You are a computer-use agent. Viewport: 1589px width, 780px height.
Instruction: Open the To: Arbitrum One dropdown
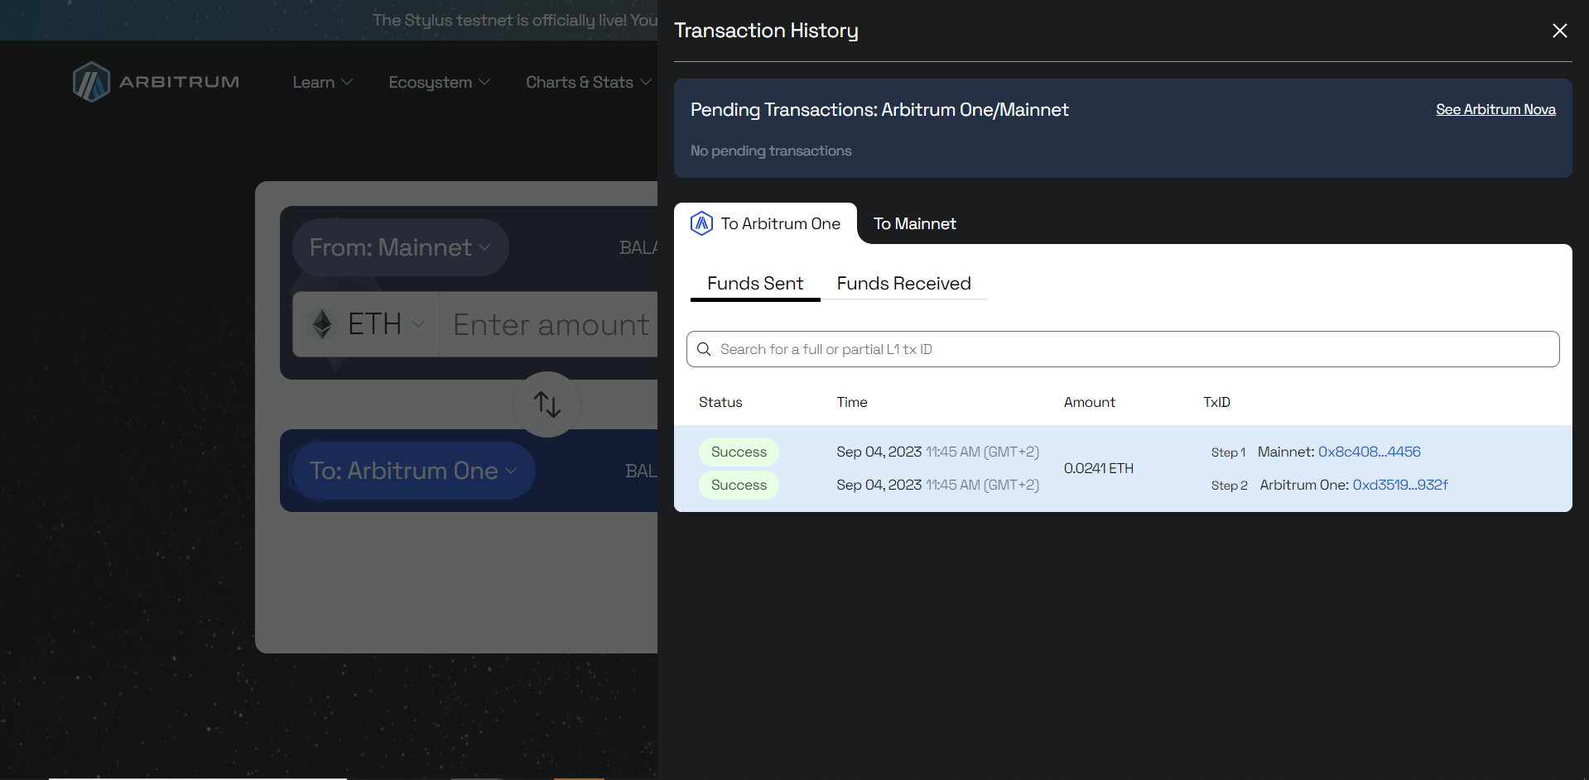413,471
